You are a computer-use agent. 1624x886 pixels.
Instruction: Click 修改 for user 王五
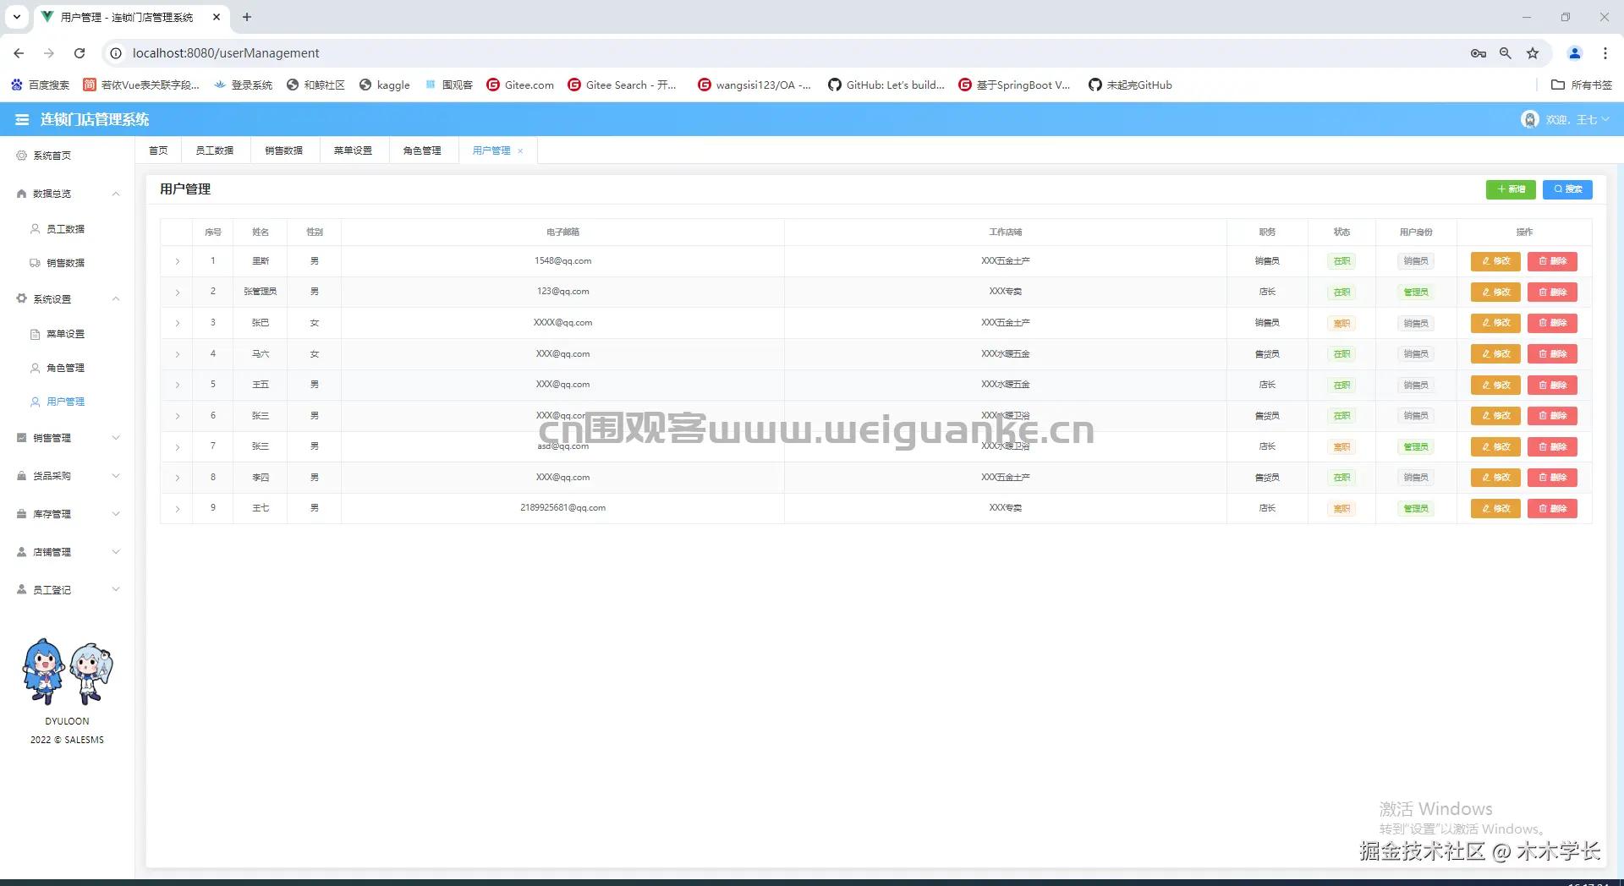coord(1495,386)
